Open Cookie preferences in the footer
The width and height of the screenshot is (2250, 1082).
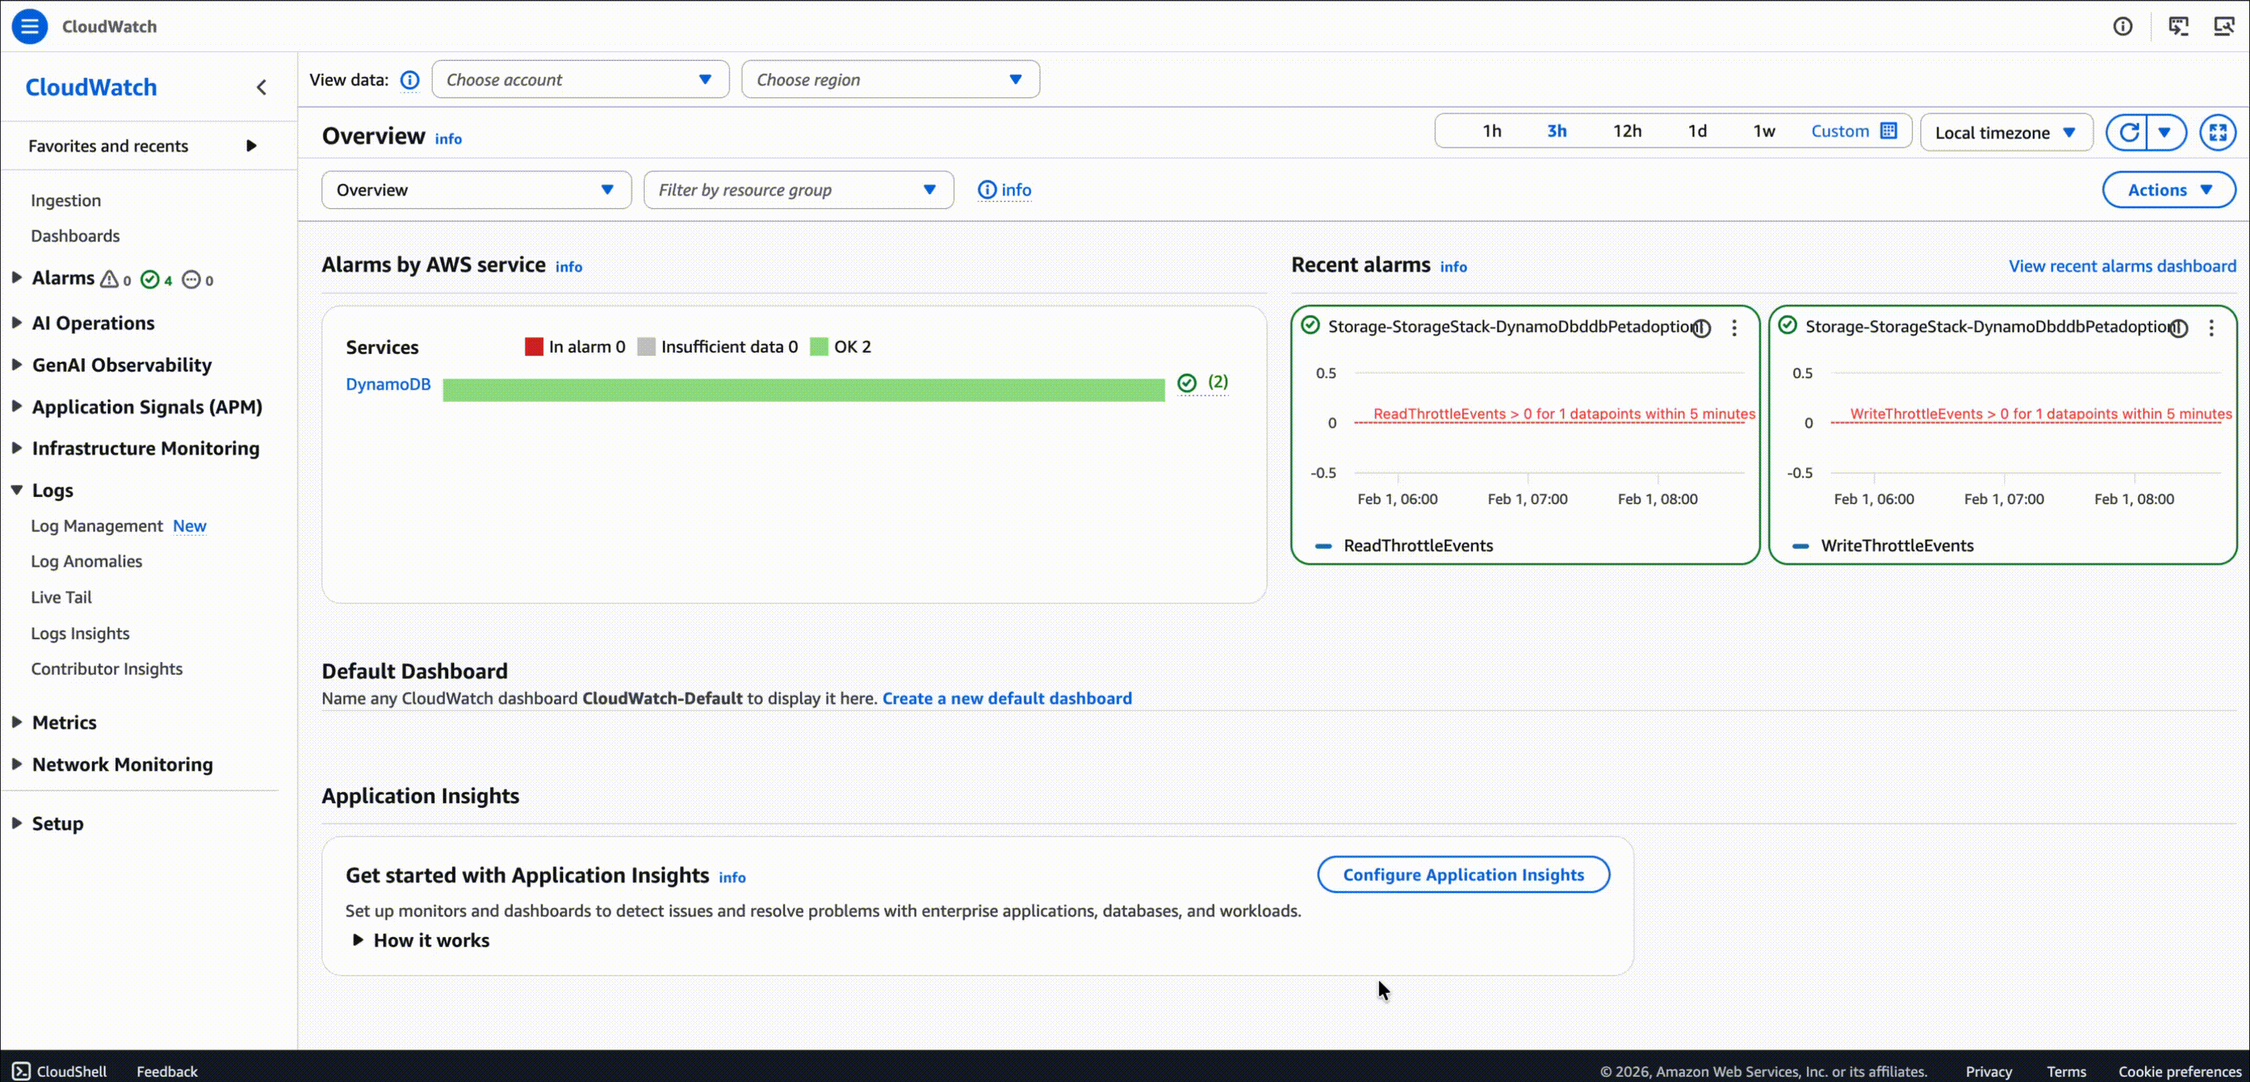(2179, 1071)
